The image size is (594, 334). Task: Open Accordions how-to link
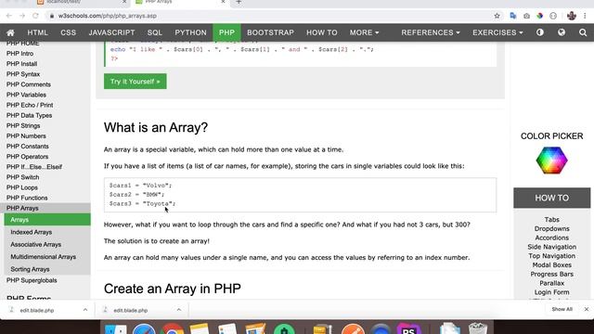click(551, 238)
